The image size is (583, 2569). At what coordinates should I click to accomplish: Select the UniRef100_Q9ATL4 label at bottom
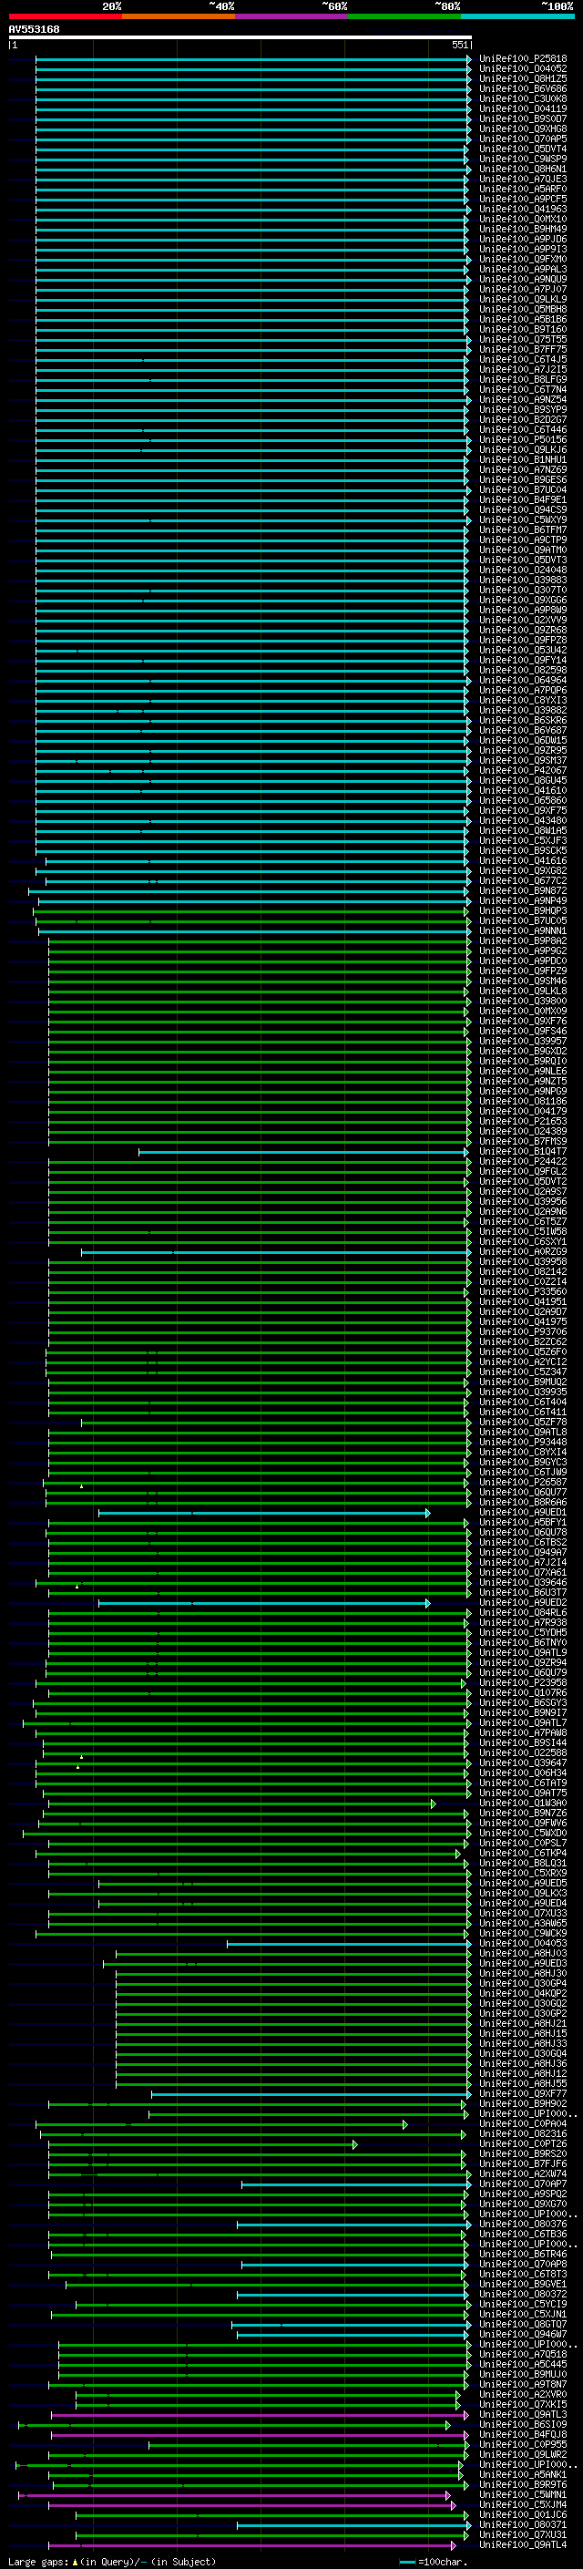click(522, 2544)
